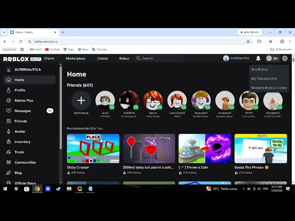
Task: Open the Chrome extensions puzzle icon
Action: (x=259, y=41)
